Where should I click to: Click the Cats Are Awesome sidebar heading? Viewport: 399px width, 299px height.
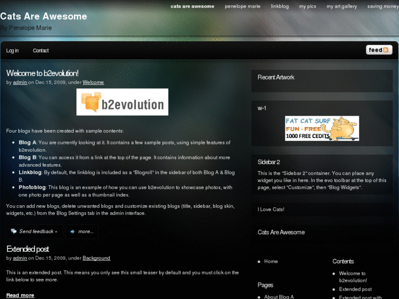coord(281,232)
